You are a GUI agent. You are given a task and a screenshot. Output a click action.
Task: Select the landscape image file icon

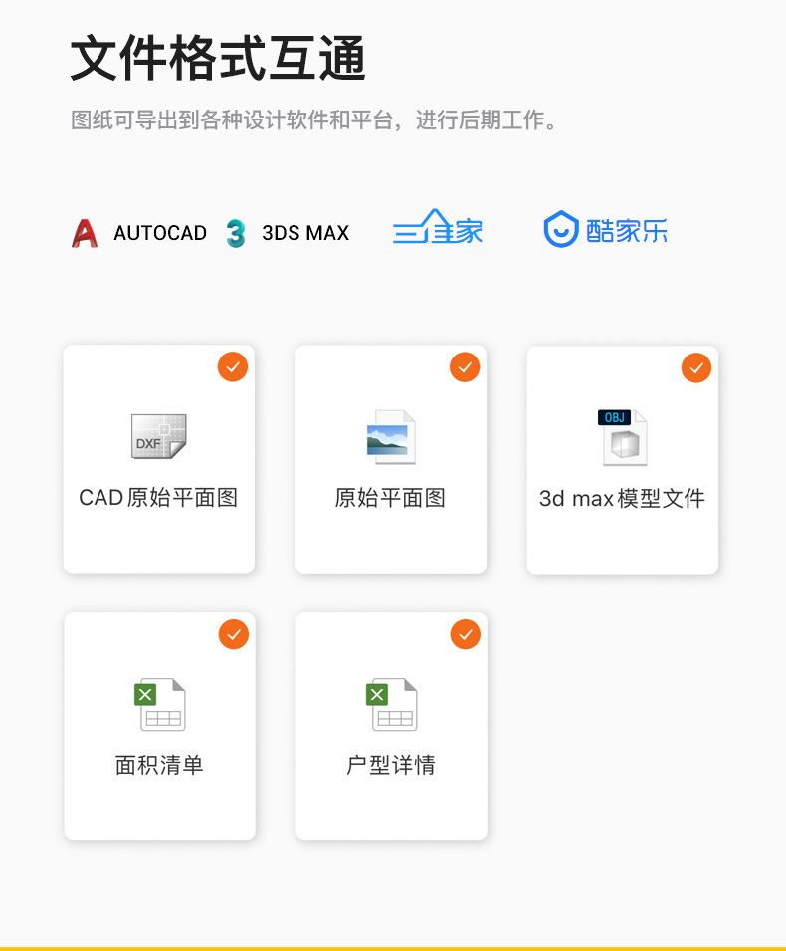[391, 437]
